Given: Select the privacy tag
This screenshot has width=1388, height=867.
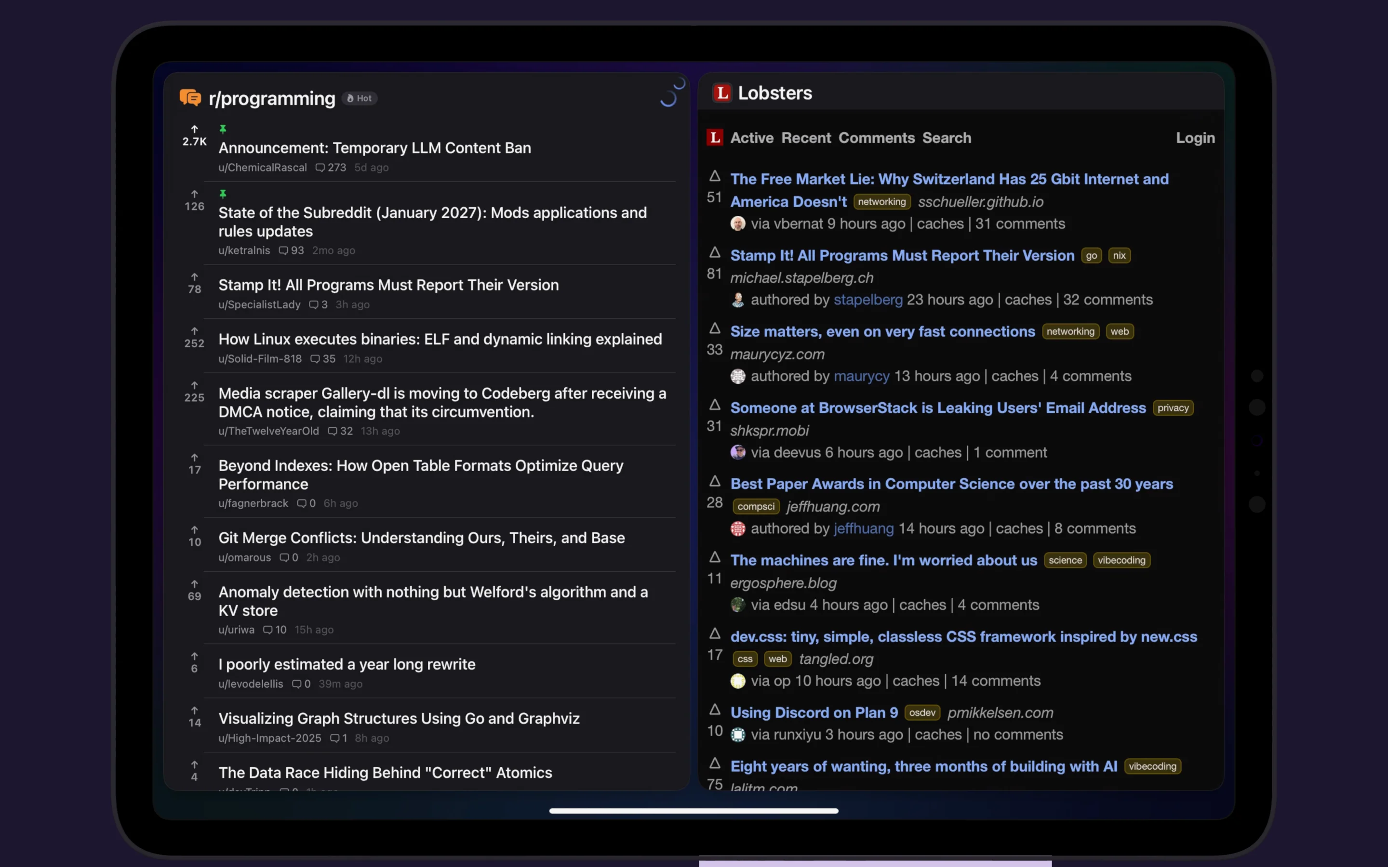Looking at the screenshot, I should point(1173,407).
